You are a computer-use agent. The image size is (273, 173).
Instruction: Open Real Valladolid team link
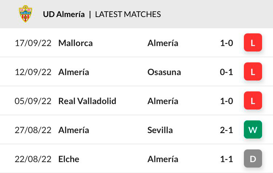(x=87, y=101)
